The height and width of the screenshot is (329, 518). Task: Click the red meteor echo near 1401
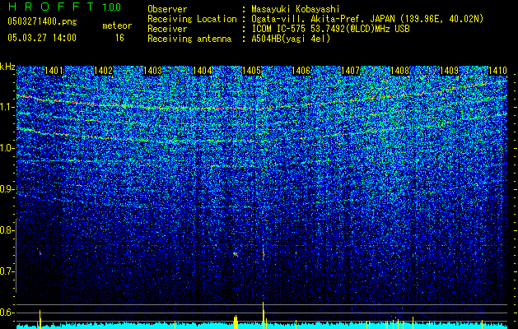pos(40,253)
